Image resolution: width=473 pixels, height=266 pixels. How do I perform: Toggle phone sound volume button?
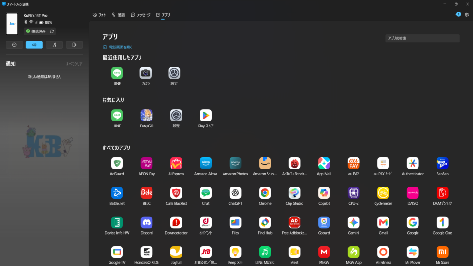(x=34, y=45)
